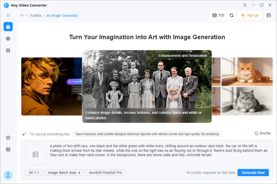Close the Any Video Converter window
The image size is (277, 184).
pos(270,5)
